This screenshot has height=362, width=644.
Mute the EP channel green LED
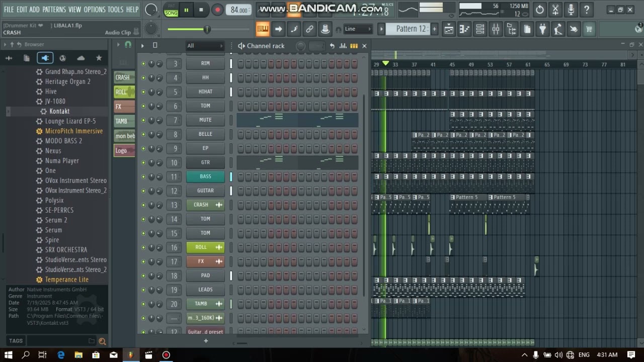(143, 148)
